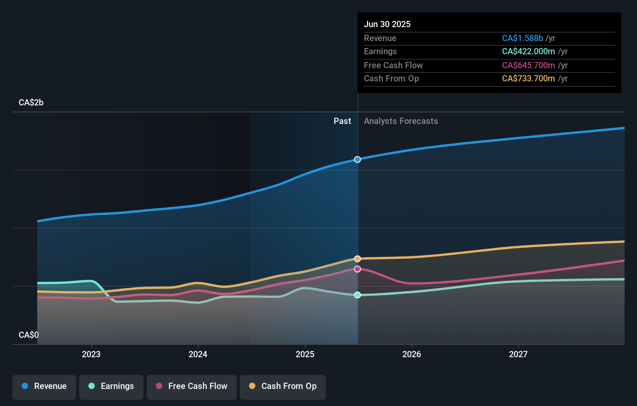This screenshot has height=406, width=637.
Task: Switch to the Past section label
Action: coord(342,121)
